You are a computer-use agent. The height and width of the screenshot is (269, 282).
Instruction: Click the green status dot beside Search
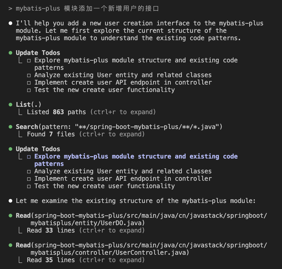10,127
